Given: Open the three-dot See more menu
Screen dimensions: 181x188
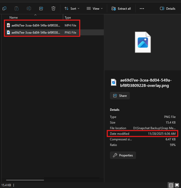Looking at the screenshot, I should coord(142,9).
